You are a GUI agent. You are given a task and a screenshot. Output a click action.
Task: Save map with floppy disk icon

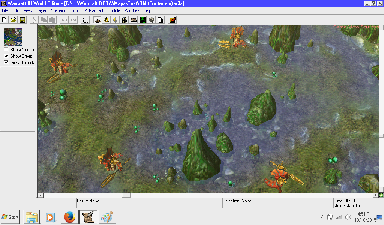[x=22, y=20]
